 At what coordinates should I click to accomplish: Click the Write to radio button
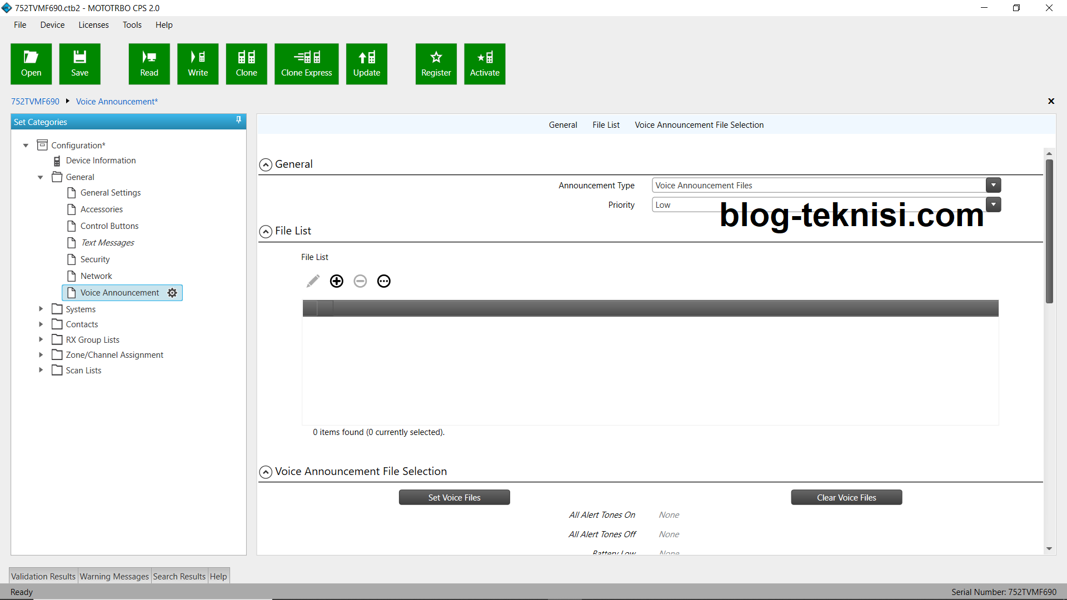198,64
